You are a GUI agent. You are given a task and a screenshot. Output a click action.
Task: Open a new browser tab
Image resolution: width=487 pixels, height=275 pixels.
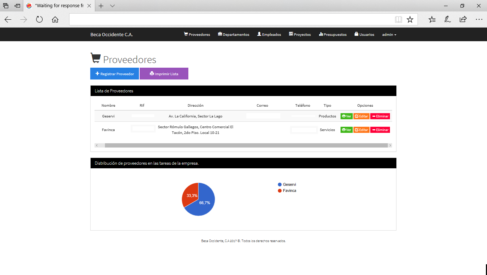(101, 6)
